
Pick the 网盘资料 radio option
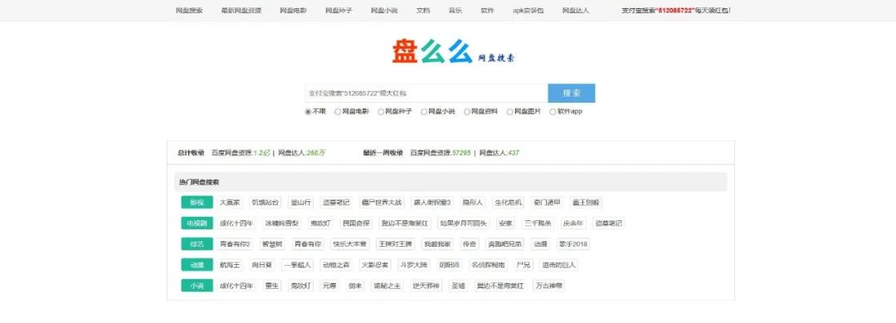[x=467, y=112]
